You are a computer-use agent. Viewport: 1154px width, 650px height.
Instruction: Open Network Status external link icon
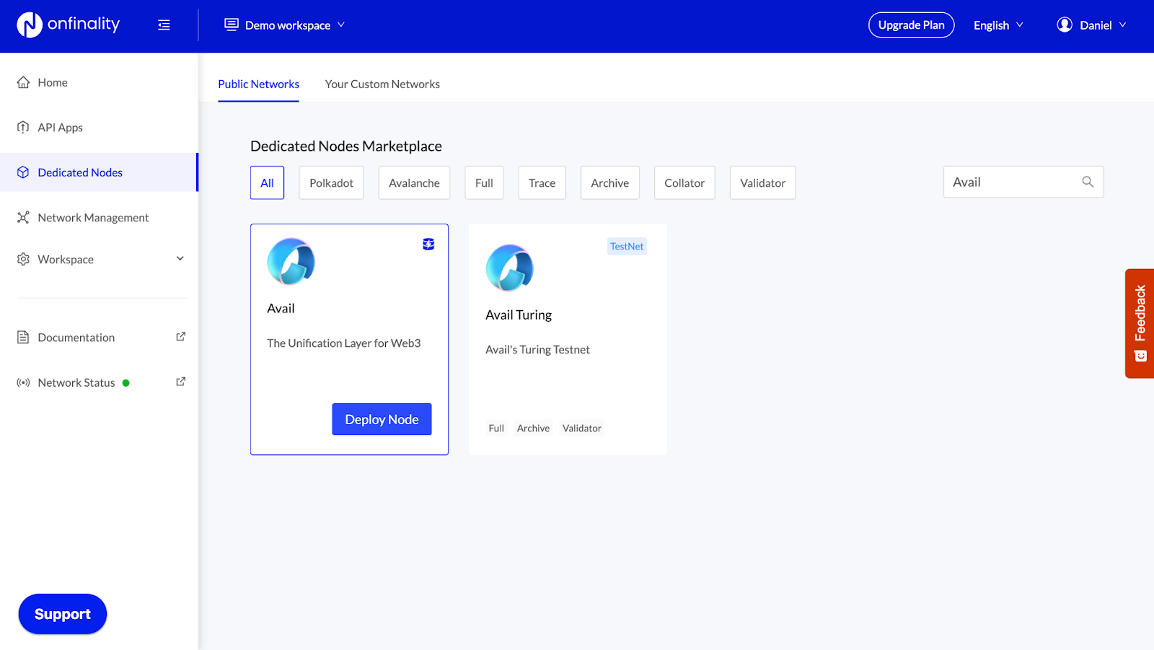(180, 382)
